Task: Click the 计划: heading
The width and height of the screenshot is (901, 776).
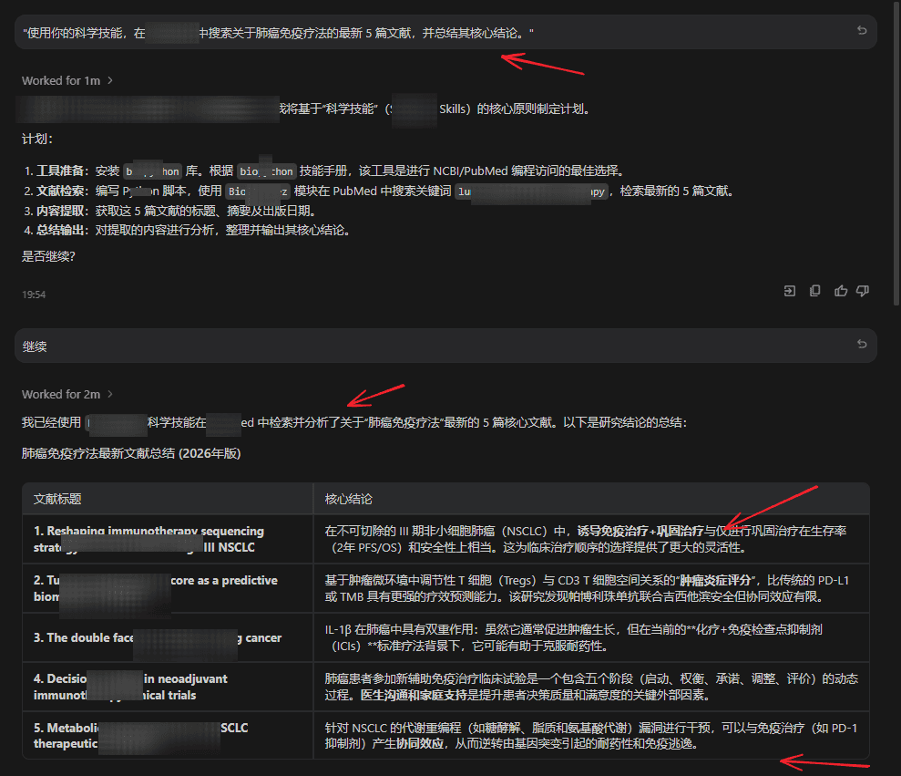Action: 37,140
